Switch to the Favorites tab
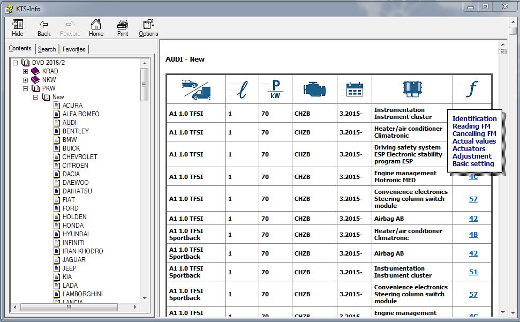The image size is (520, 322). [x=74, y=49]
